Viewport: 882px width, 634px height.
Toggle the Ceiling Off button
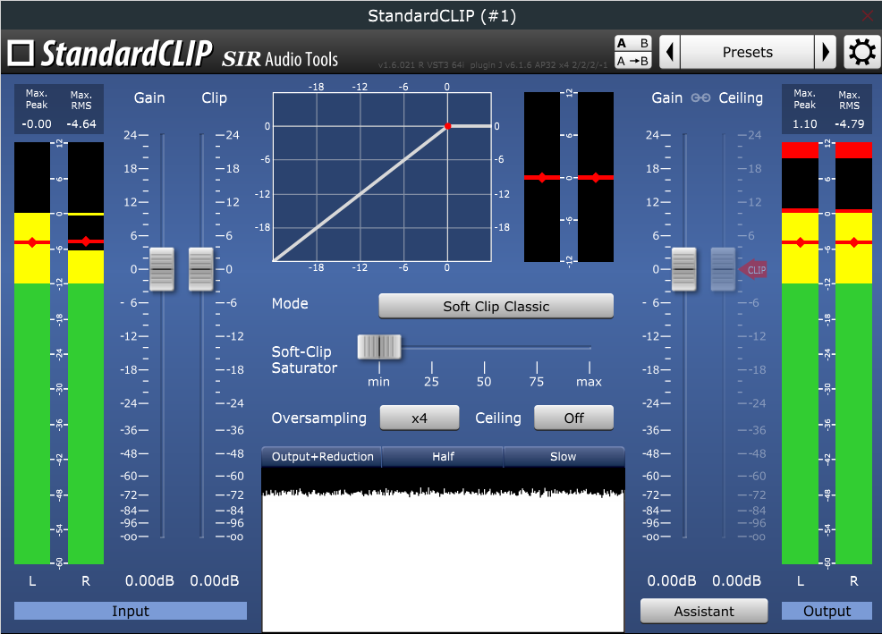pyautogui.click(x=573, y=418)
